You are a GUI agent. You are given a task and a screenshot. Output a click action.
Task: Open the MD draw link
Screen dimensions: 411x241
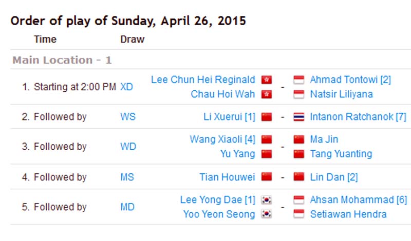127,207
